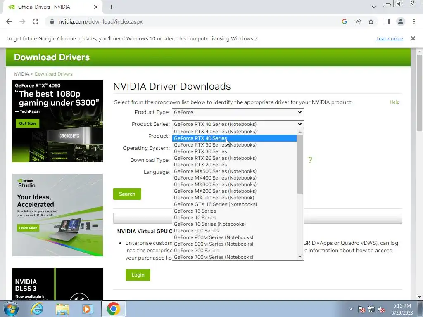Choose GeForce GTX 16 Series (Notebooks)
Viewport: 423px width, 317px height.
pyautogui.click(x=234, y=204)
